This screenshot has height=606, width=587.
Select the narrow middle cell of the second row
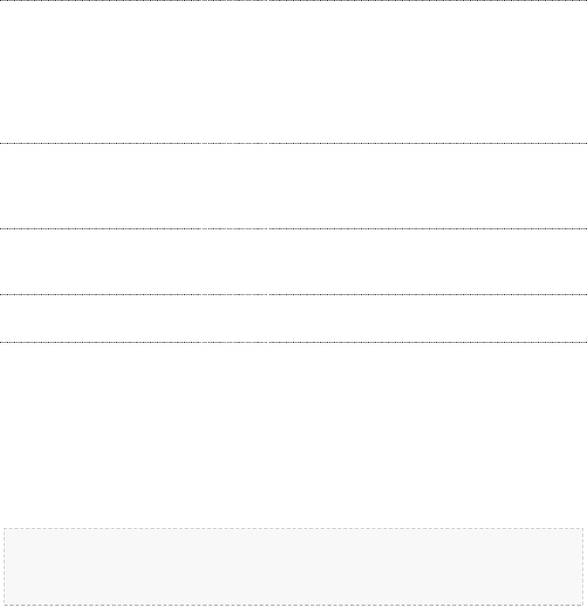click(234, 185)
